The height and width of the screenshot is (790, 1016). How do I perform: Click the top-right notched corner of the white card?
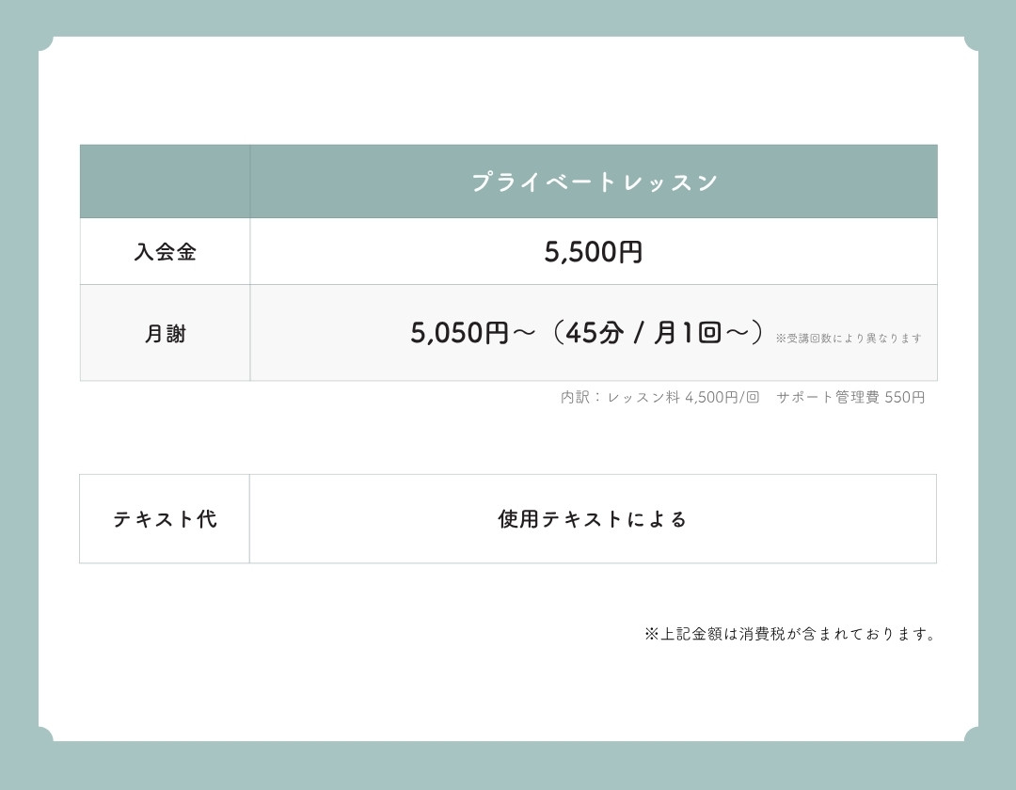[x=971, y=43]
